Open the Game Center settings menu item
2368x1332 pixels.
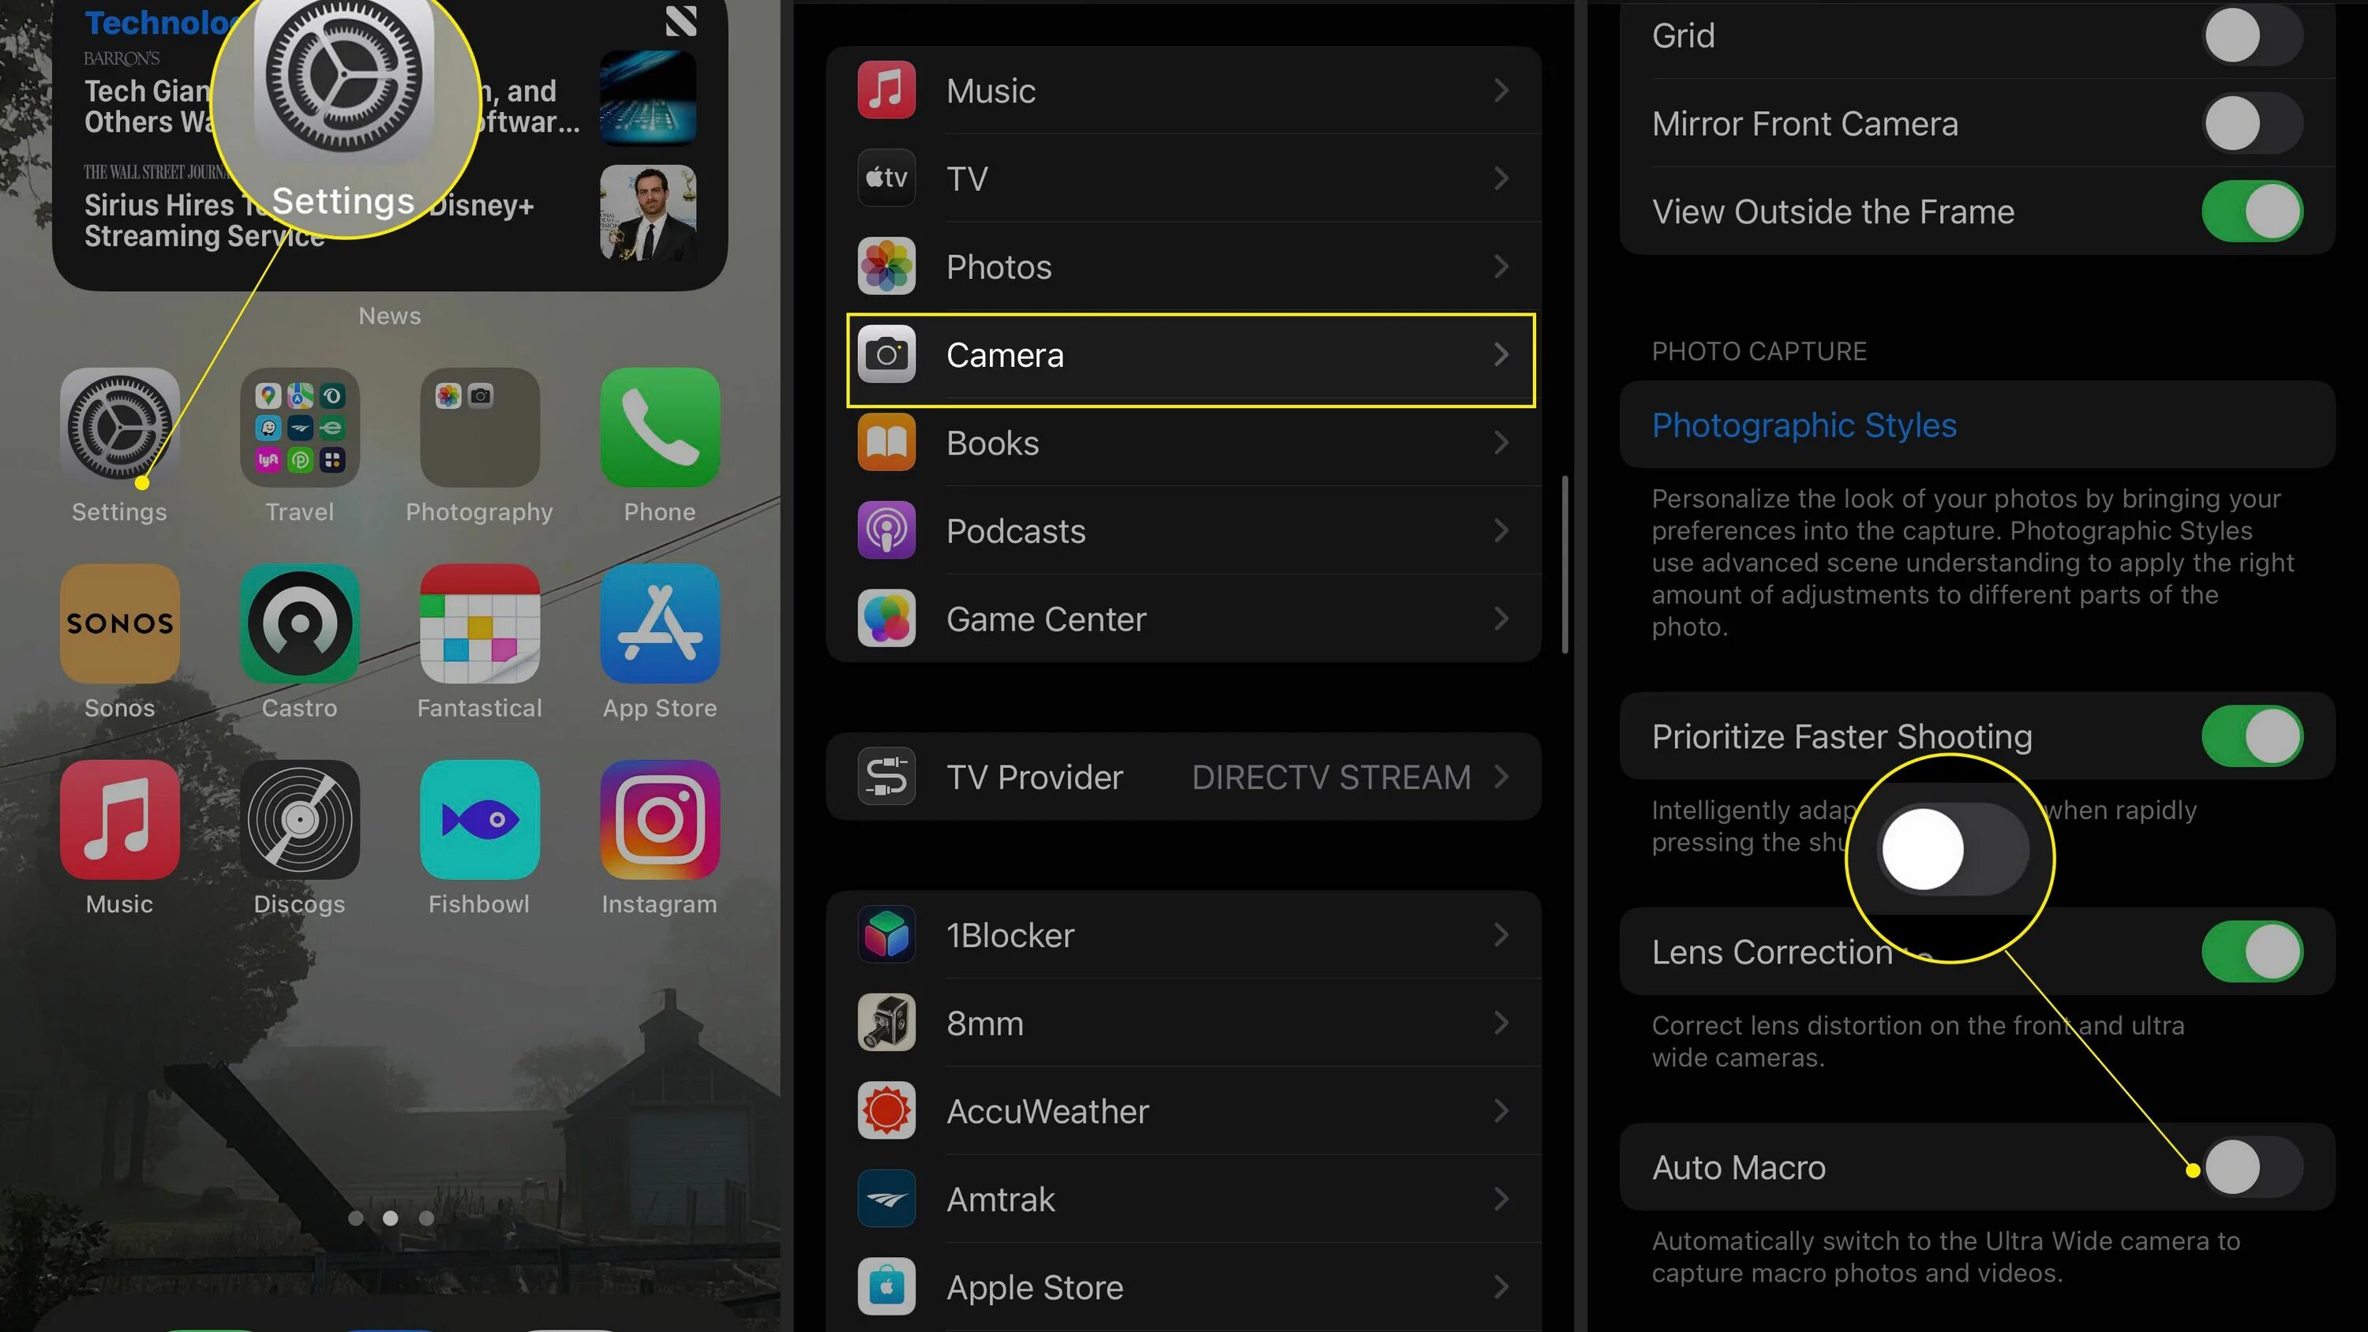tap(1182, 619)
